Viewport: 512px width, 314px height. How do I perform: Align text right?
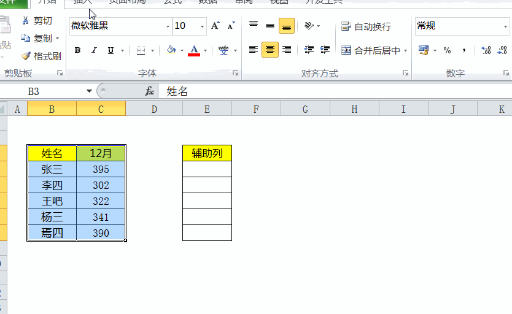pos(287,50)
